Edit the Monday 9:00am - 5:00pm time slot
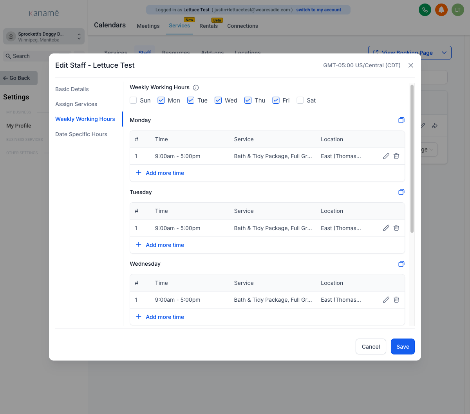470x414 pixels. [386, 156]
